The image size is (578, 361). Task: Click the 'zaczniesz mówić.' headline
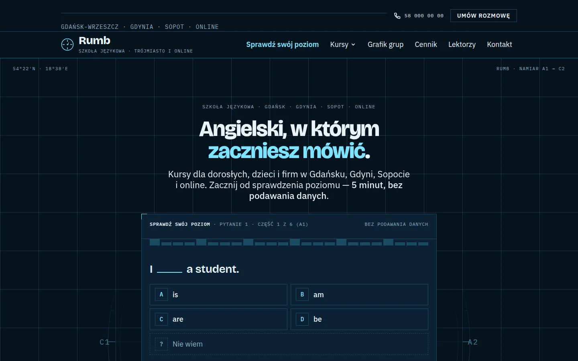coord(289,151)
